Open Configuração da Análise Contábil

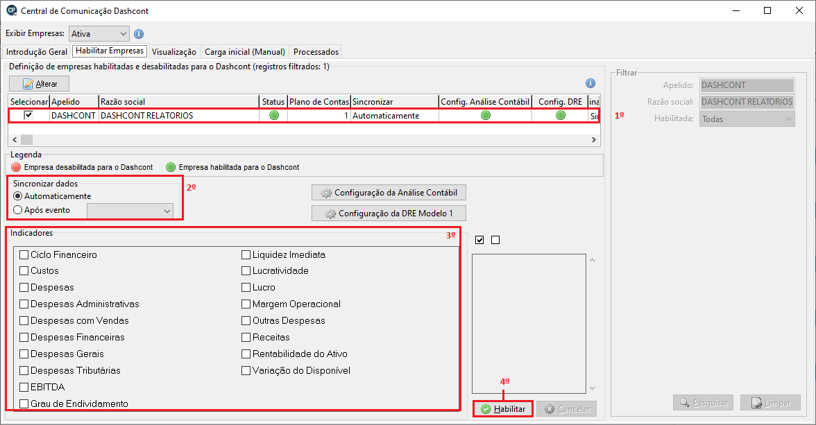click(x=389, y=193)
